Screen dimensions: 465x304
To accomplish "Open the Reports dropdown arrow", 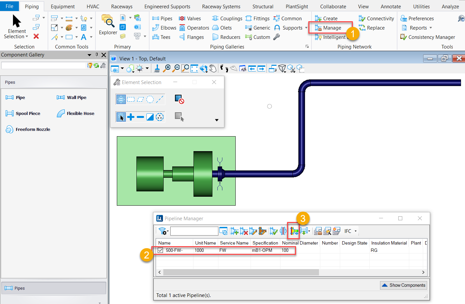I will tap(431, 28).
